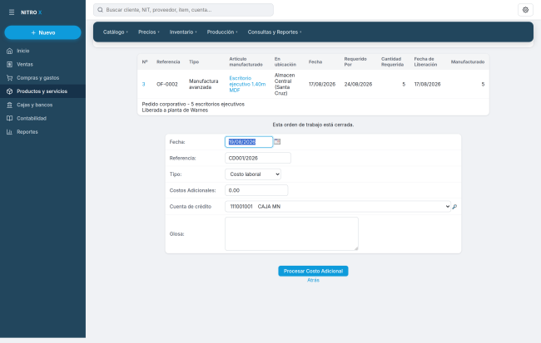Click the Fecha de Liberación column header

425,62
